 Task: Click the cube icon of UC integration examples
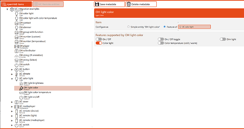coord(12,10)
